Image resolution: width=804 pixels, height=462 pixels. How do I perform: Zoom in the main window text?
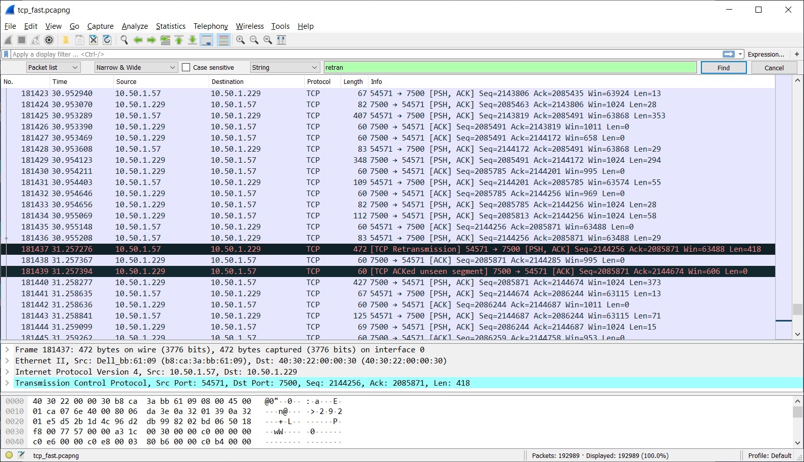241,40
